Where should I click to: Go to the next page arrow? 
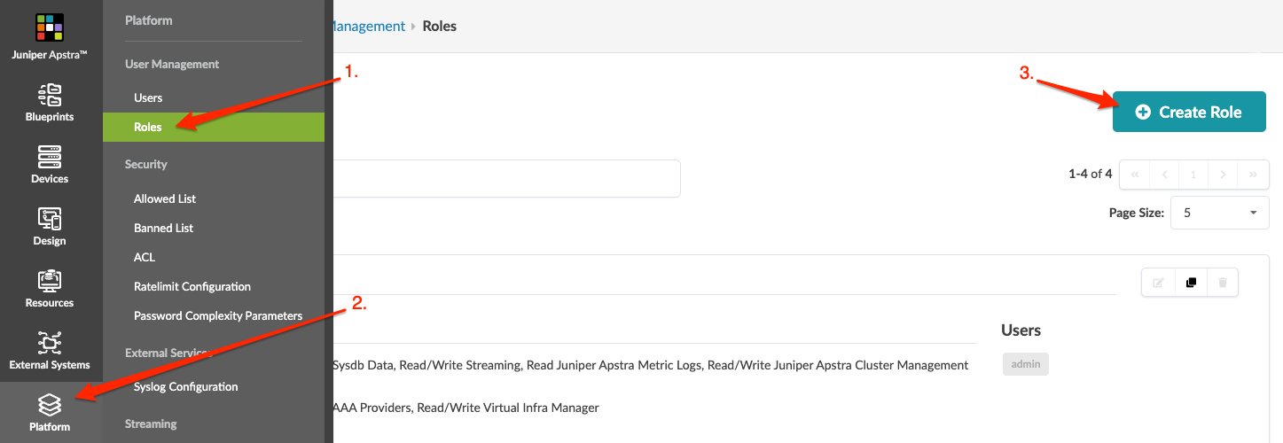click(x=1223, y=175)
